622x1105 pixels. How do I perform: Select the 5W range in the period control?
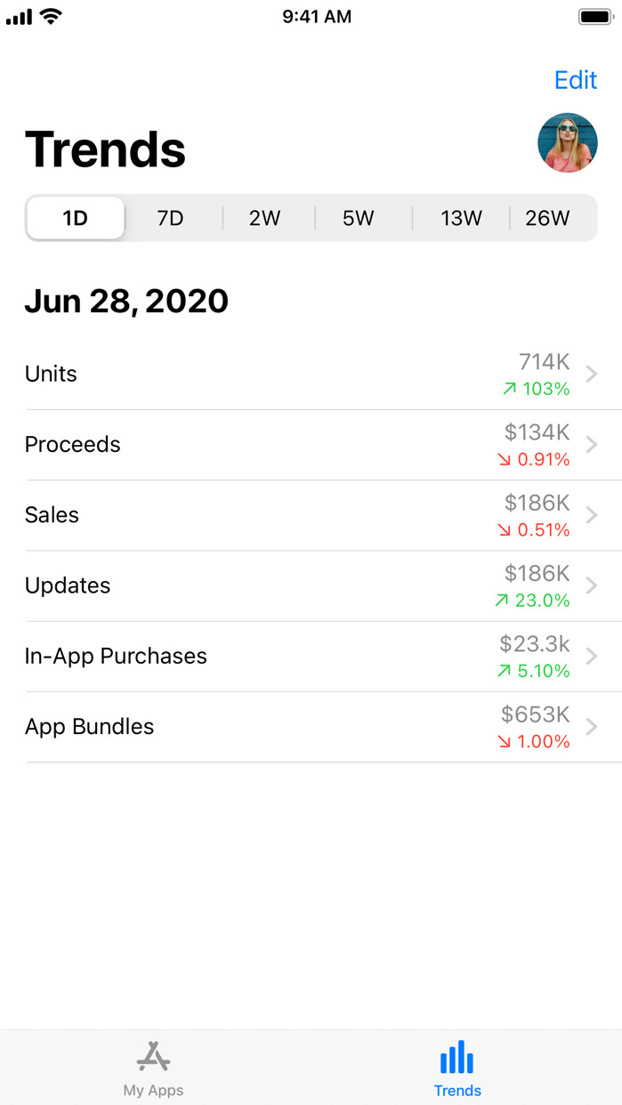tap(359, 218)
